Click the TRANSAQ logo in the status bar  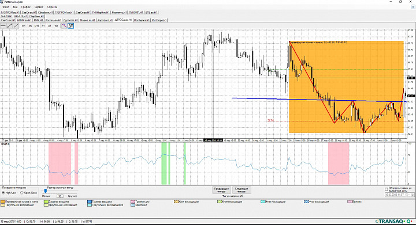coord(393,222)
